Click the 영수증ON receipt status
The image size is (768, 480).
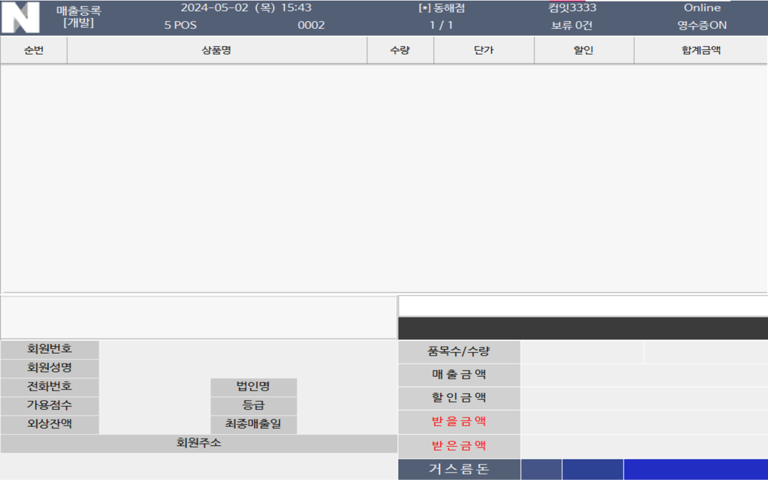pos(703,25)
